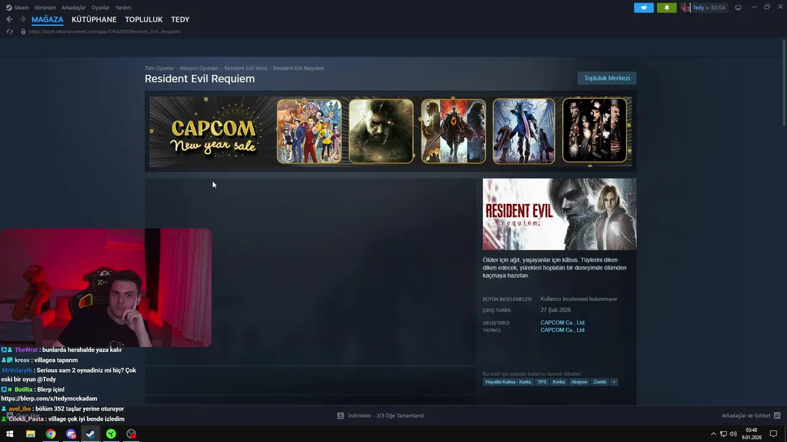The image size is (787, 442).
Task: Open the Aksiyon Oyunları breadcrumb link
Action: [199, 68]
